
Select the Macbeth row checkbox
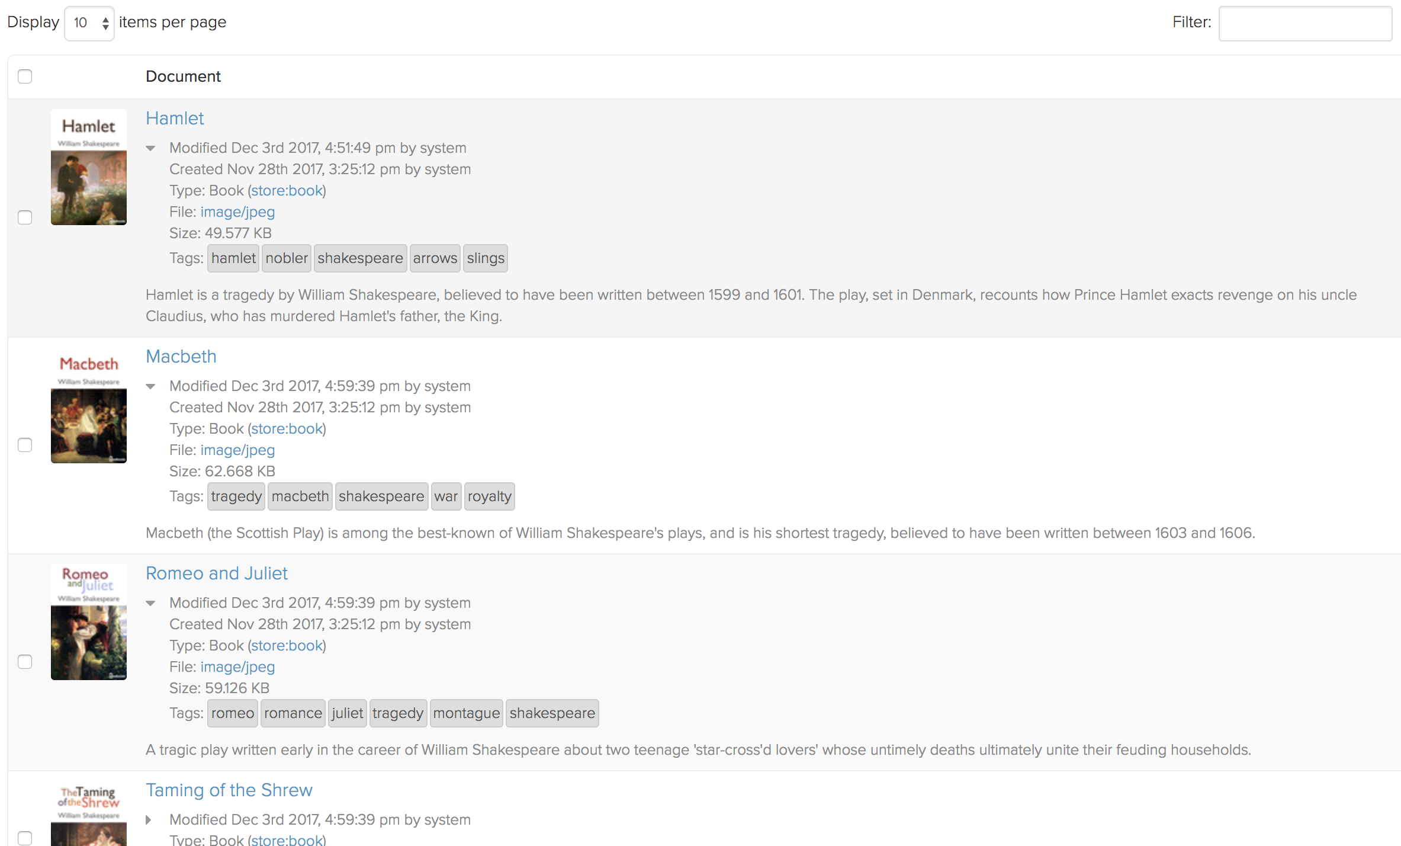25,445
